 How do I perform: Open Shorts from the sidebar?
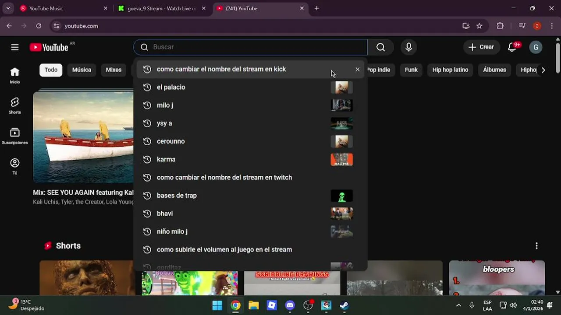15,106
